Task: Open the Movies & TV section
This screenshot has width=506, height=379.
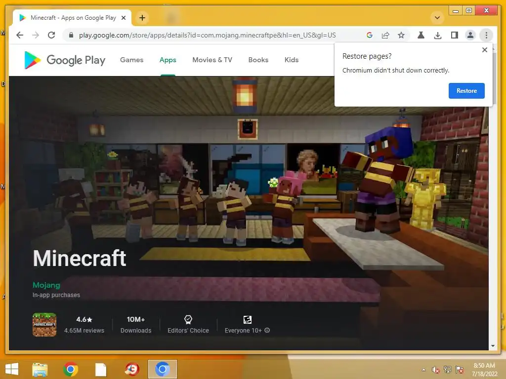Action: 212,60
